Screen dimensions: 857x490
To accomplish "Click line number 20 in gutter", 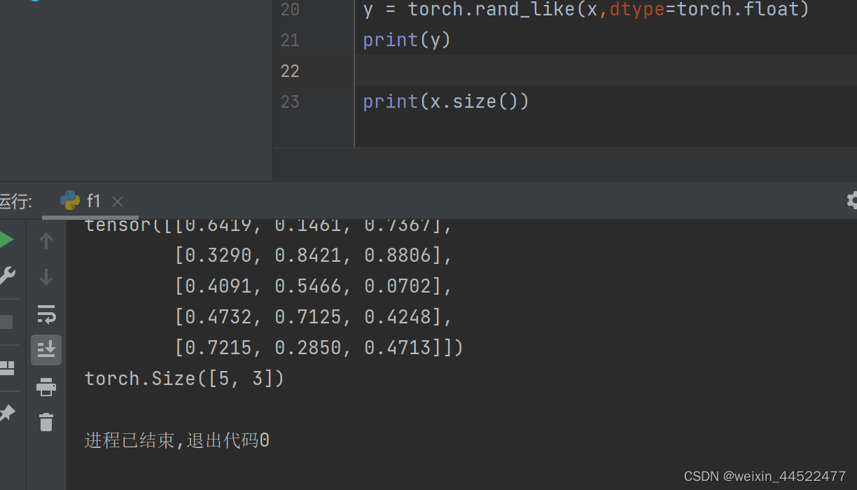I will (x=290, y=10).
